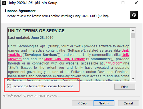Click the accept terms label text

click(x=42, y=86)
